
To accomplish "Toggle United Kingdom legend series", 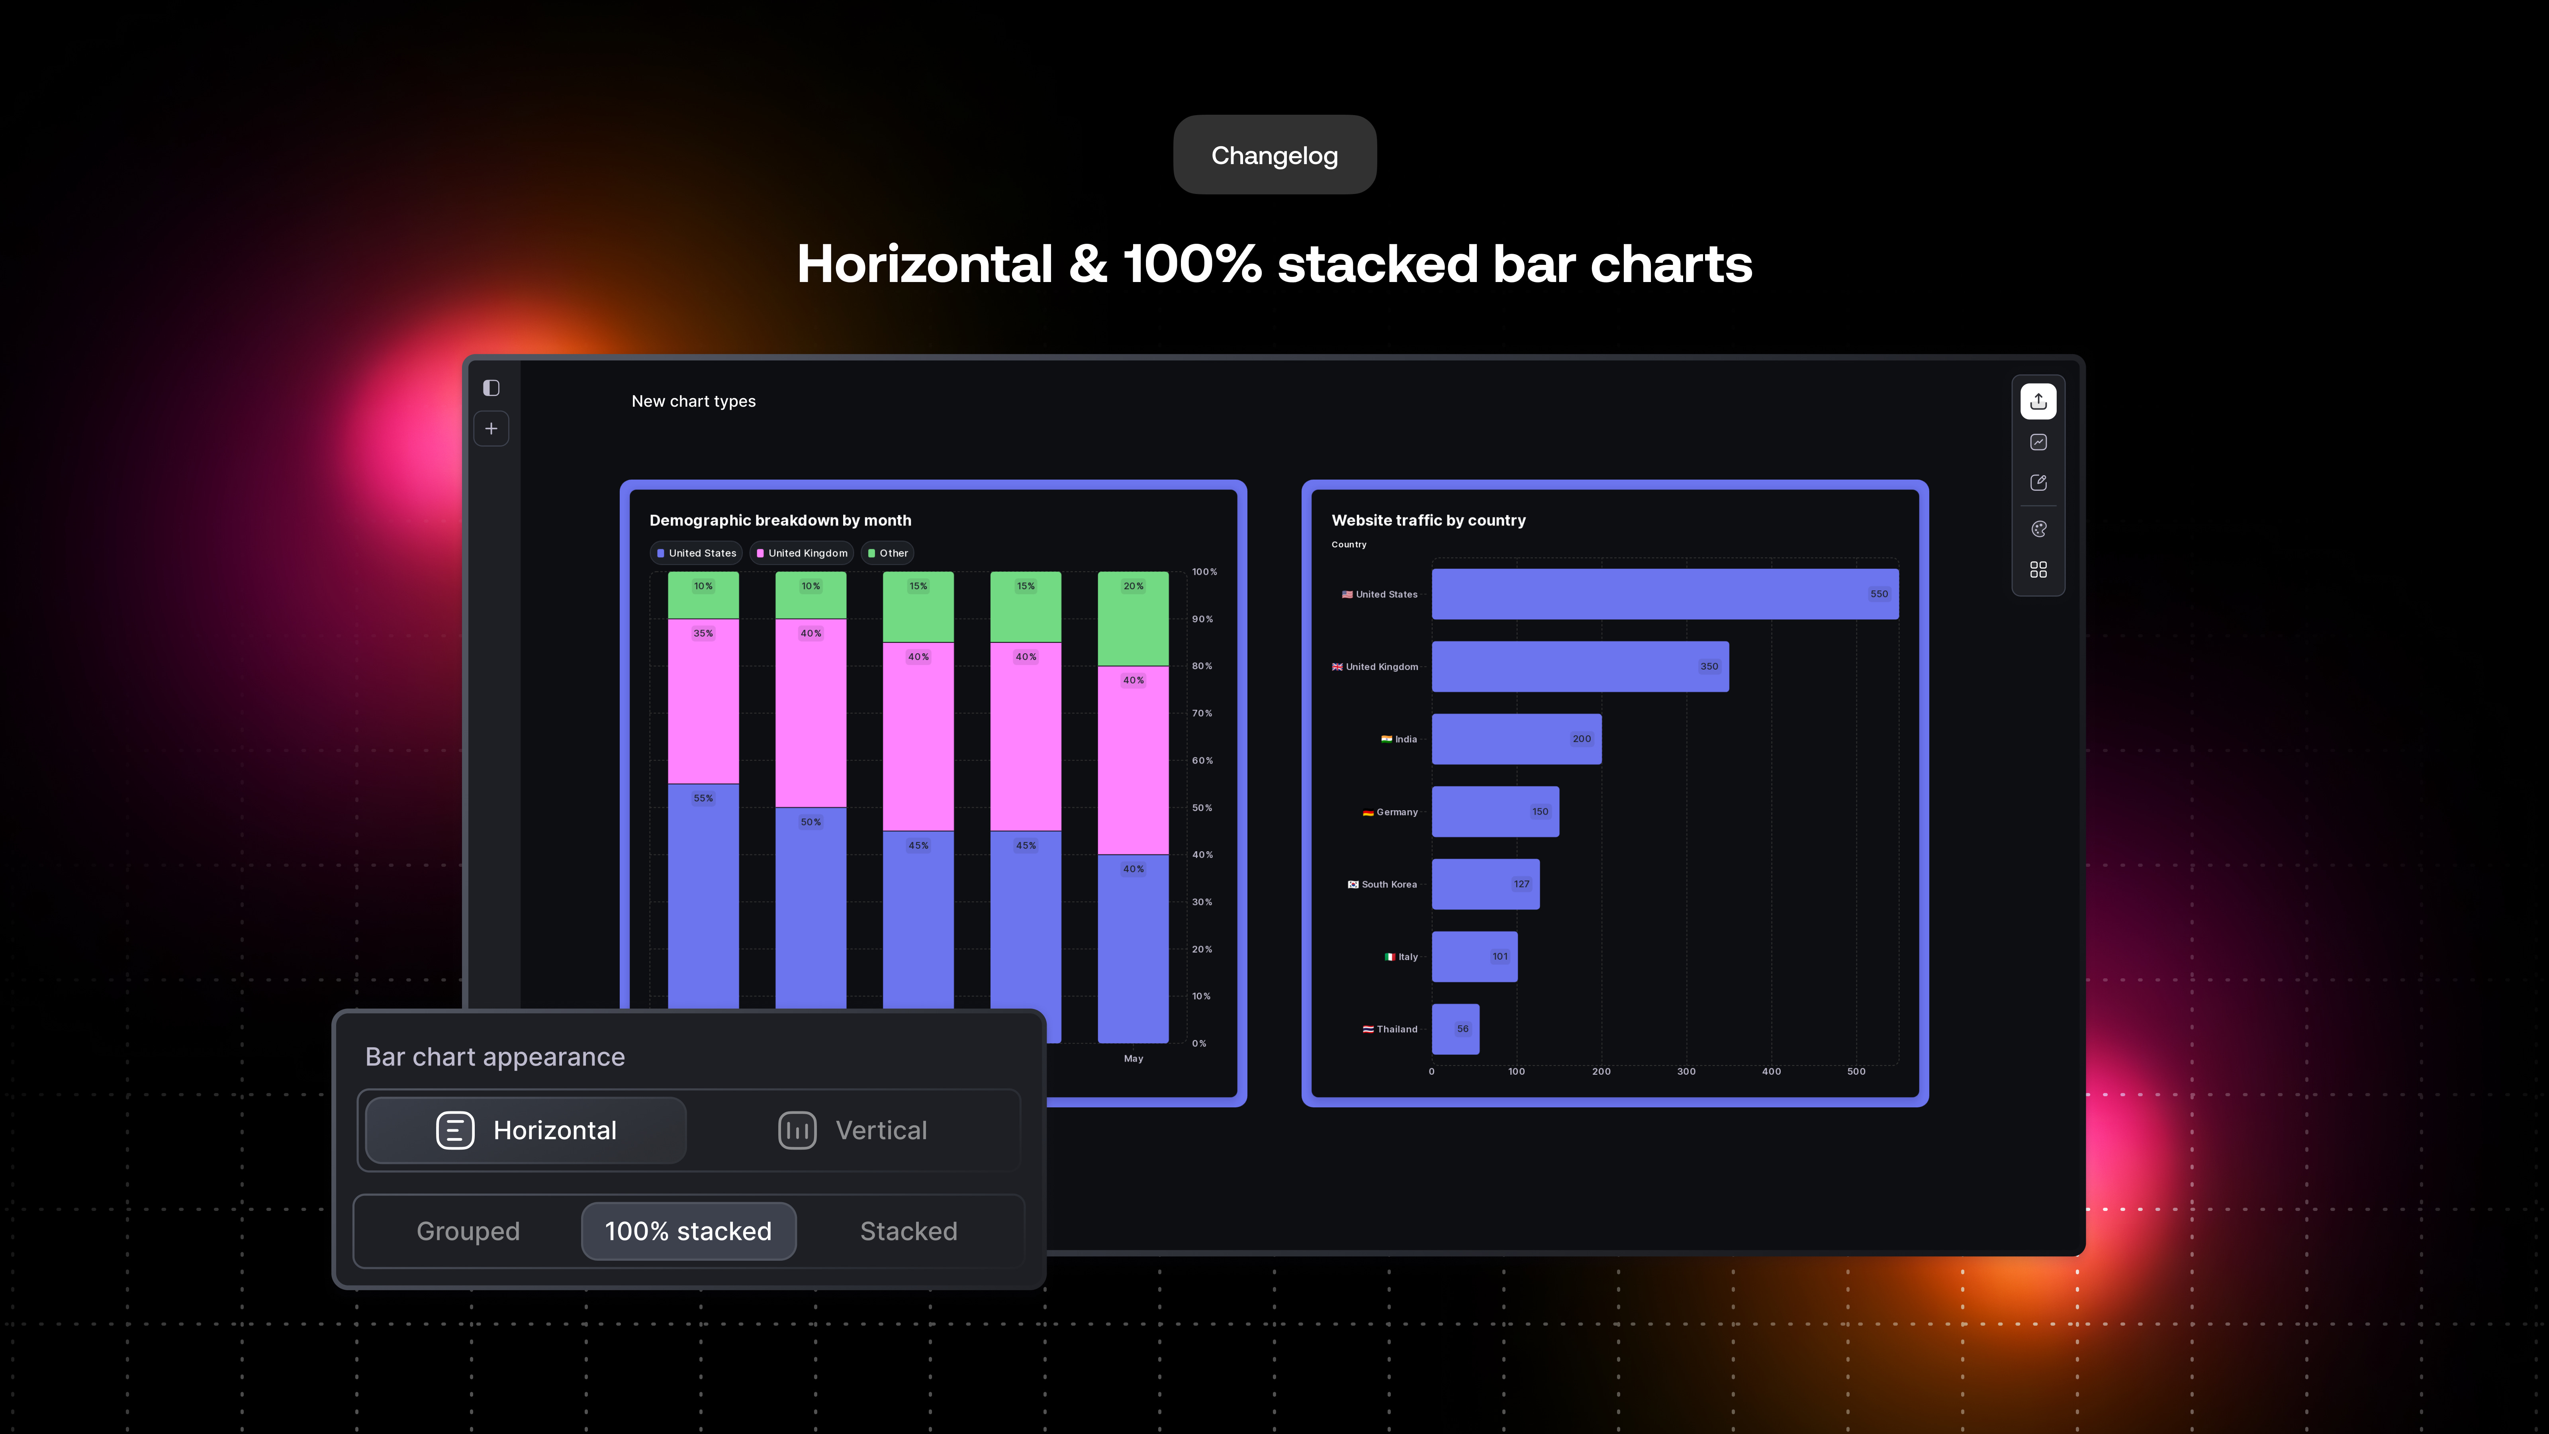I will pyautogui.click(x=801, y=553).
